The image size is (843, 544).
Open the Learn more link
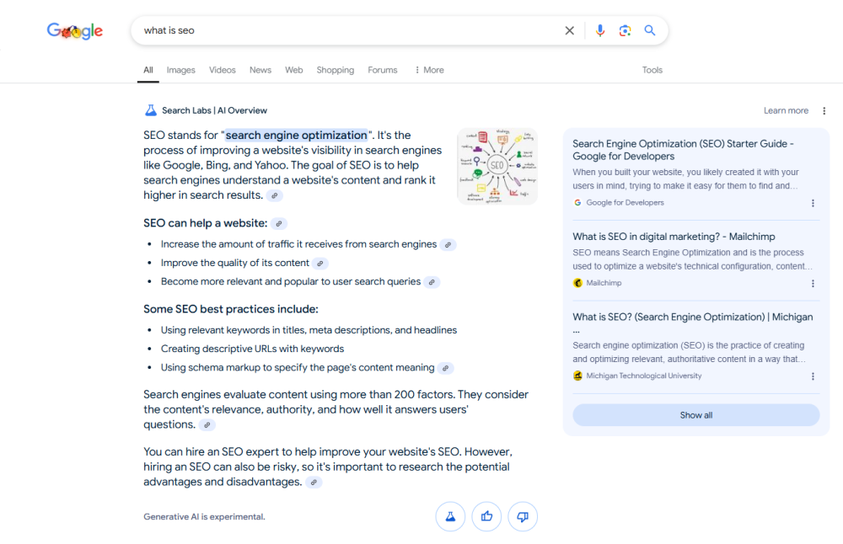pos(785,110)
